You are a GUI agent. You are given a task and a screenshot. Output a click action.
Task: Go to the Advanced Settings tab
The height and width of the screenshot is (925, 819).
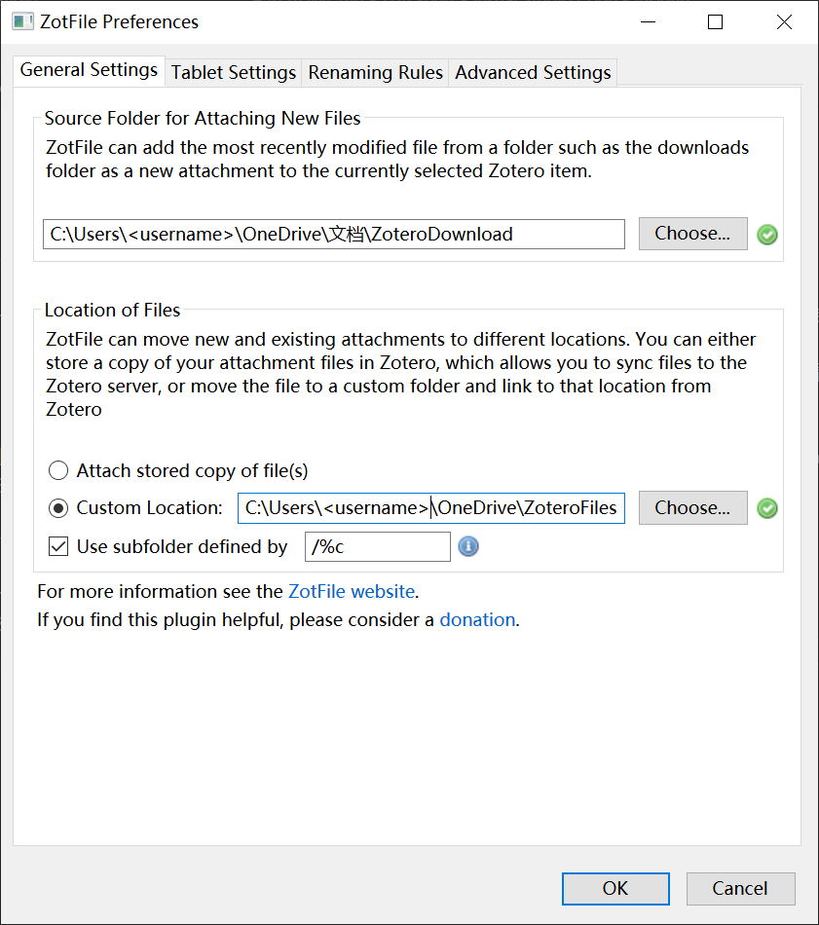click(x=533, y=73)
